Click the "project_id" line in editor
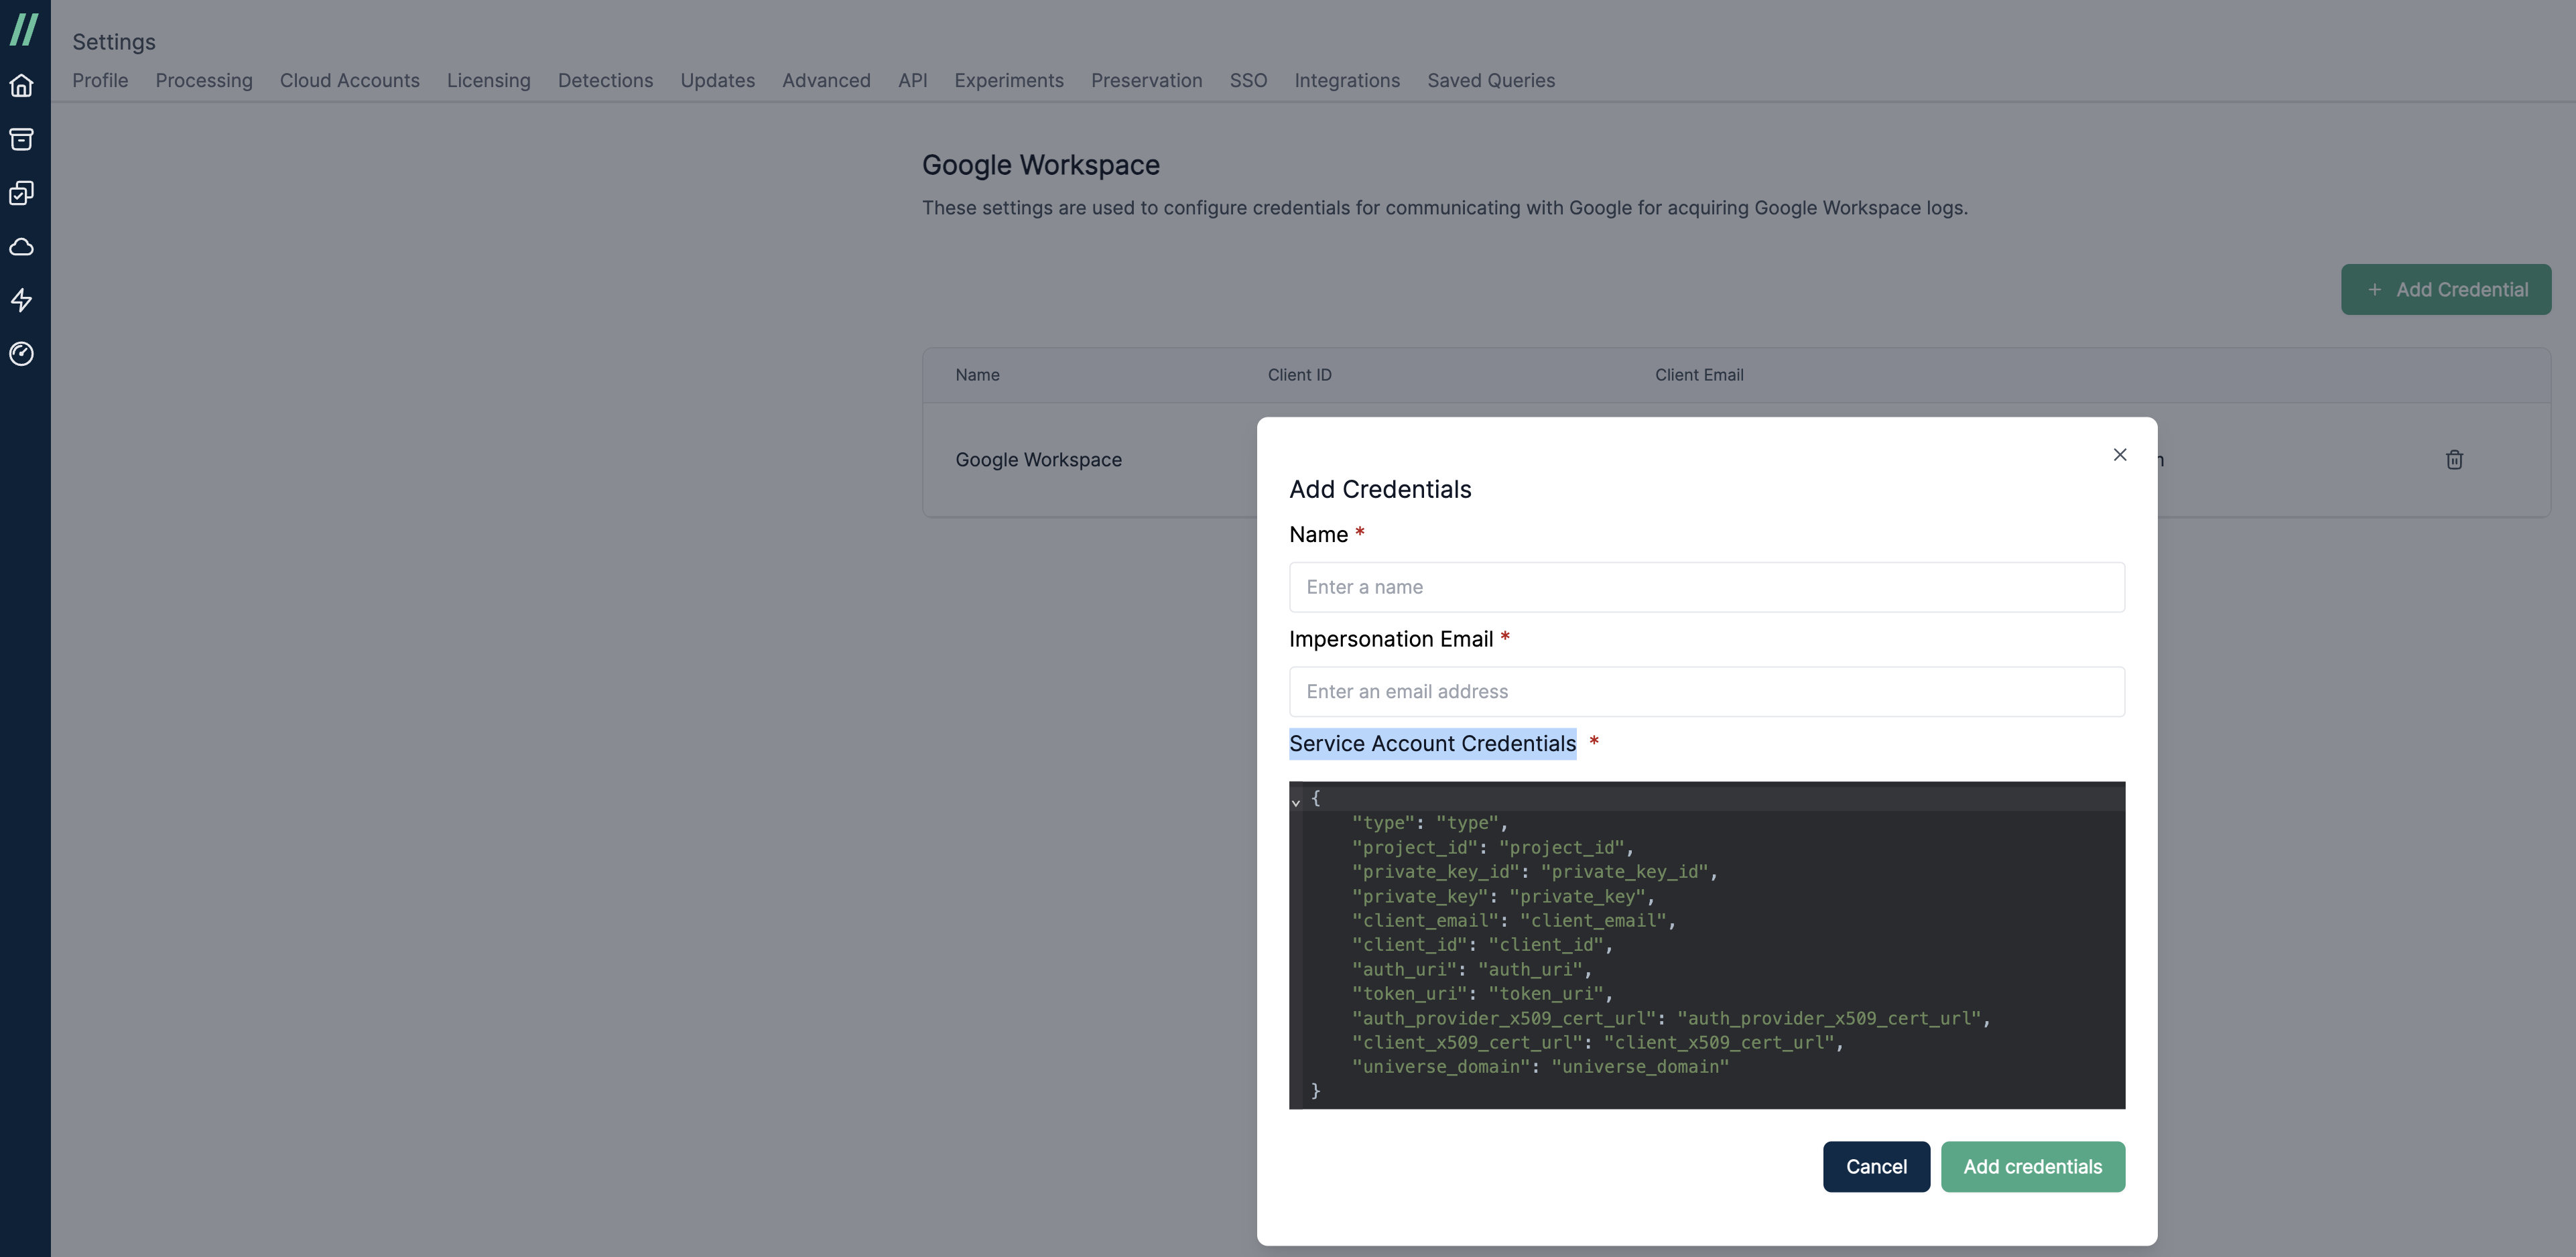The height and width of the screenshot is (1257, 2576). pyautogui.click(x=1493, y=848)
